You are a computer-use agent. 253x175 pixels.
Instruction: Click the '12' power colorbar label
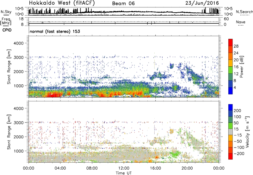(x=236, y=74)
